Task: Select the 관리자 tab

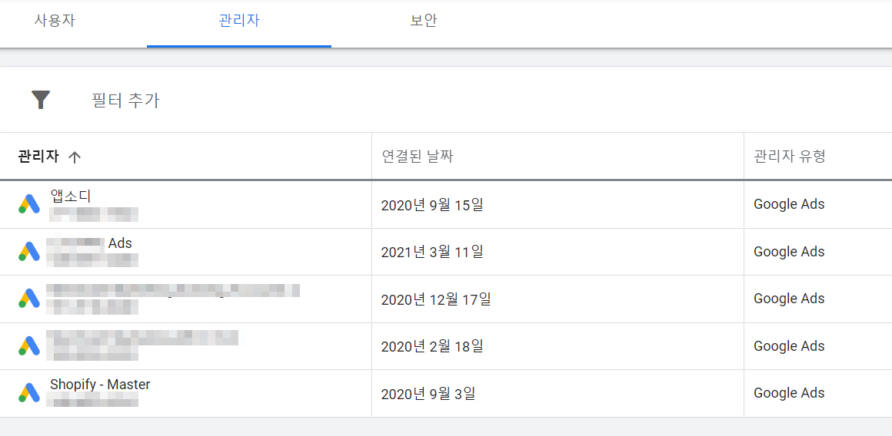Action: pos(239,21)
